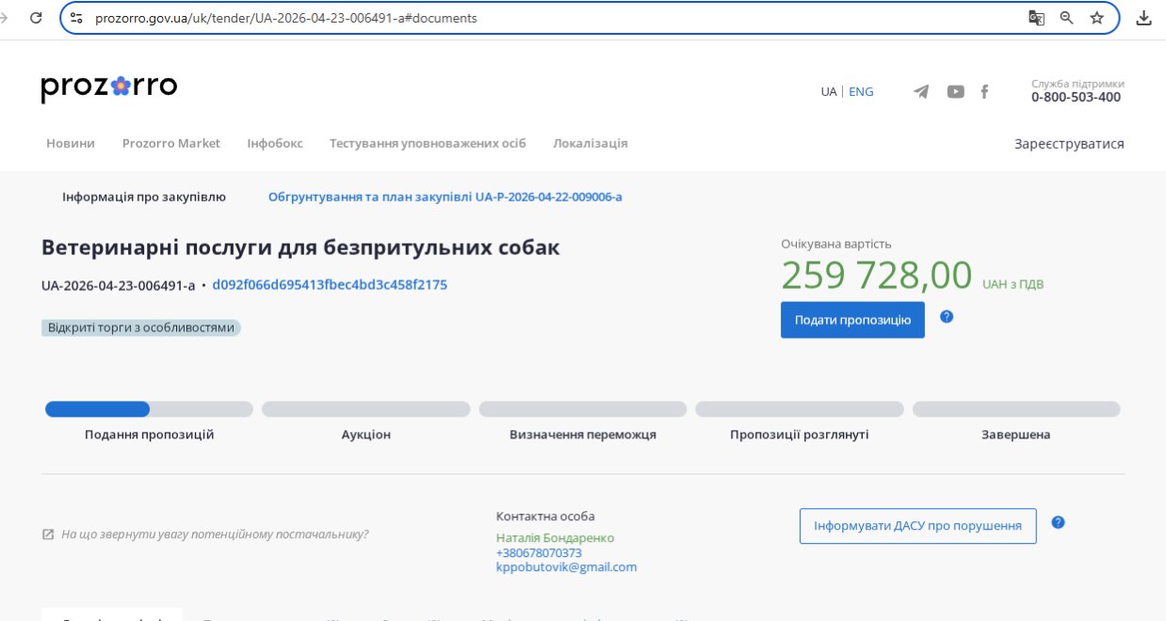Open the Новини menu item
The height and width of the screenshot is (621, 1166).
(x=71, y=143)
